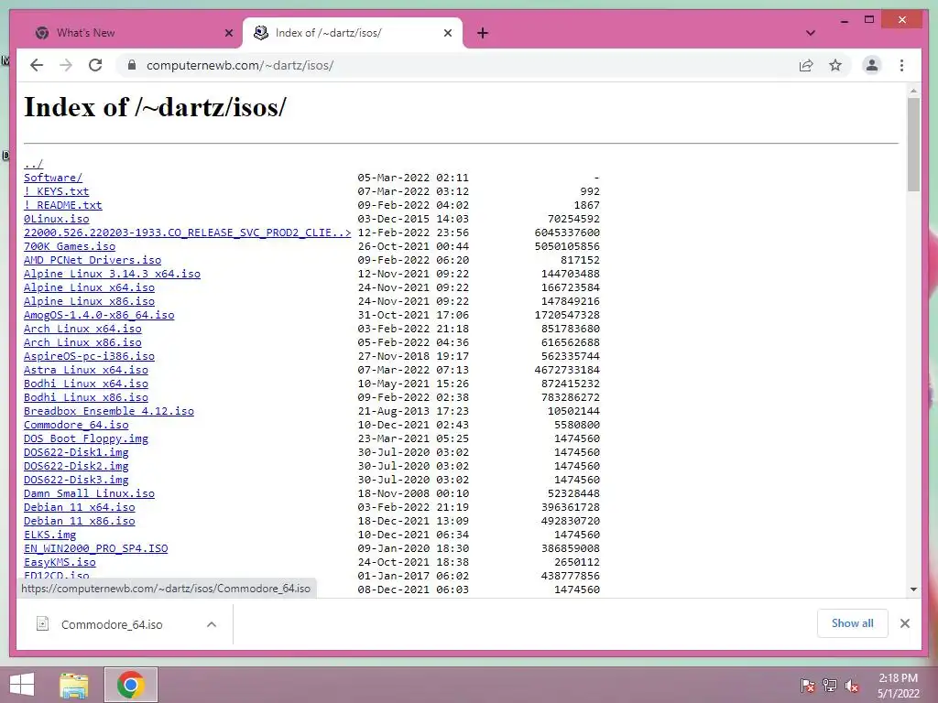Download Breadbox_Ensemble_4.12.iso
This screenshot has width=938, height=703.
[x=109, y=411]
